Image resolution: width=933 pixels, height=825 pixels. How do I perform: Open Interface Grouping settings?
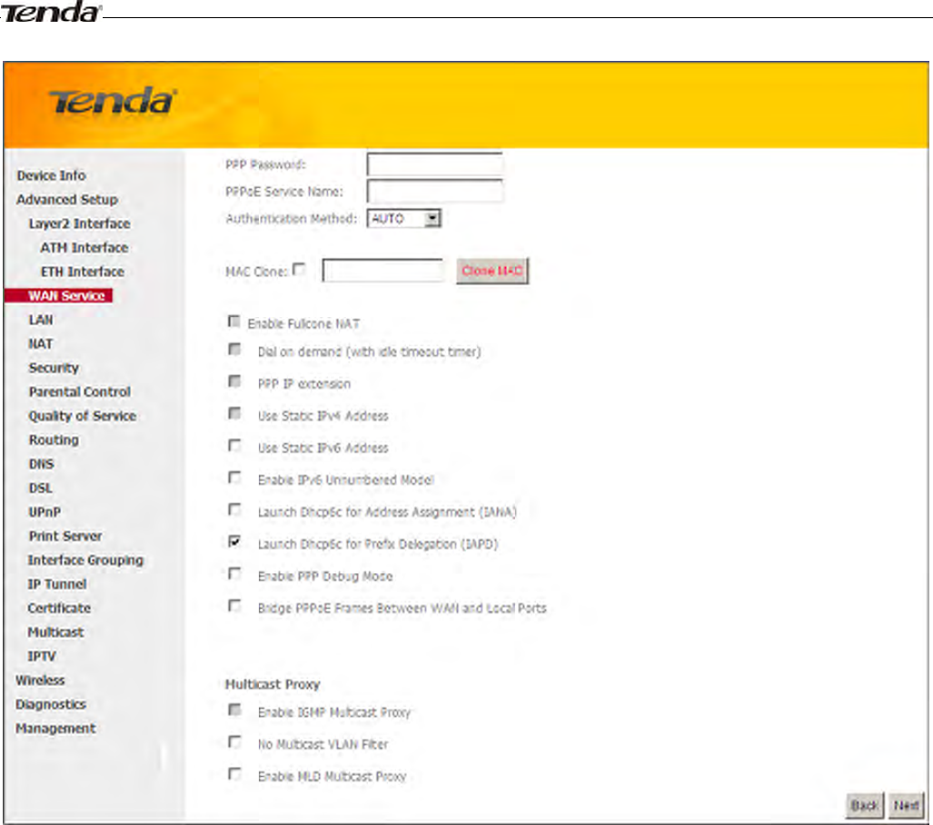(x=85, y=560)
